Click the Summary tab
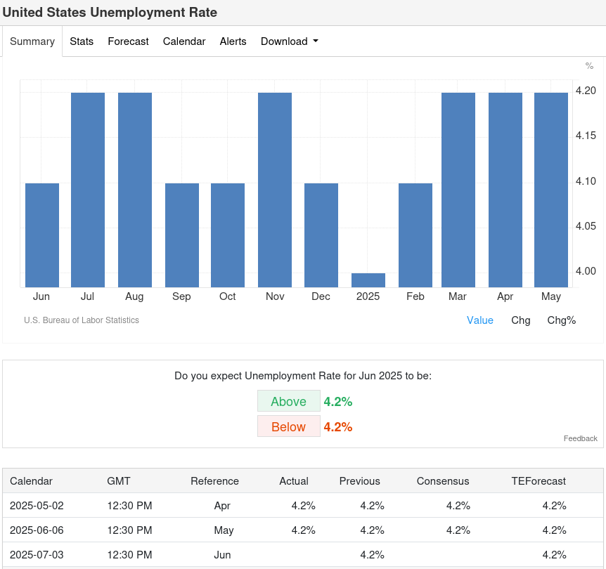The height and width of the screenshot is (569, 606). point(32,41)
